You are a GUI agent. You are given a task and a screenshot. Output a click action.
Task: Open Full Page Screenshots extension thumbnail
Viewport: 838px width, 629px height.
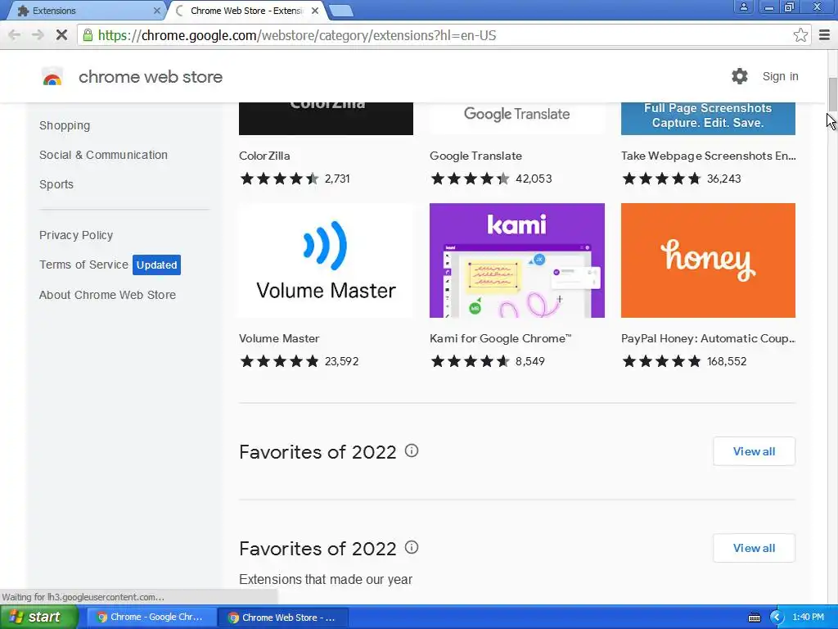pos(708,118)
